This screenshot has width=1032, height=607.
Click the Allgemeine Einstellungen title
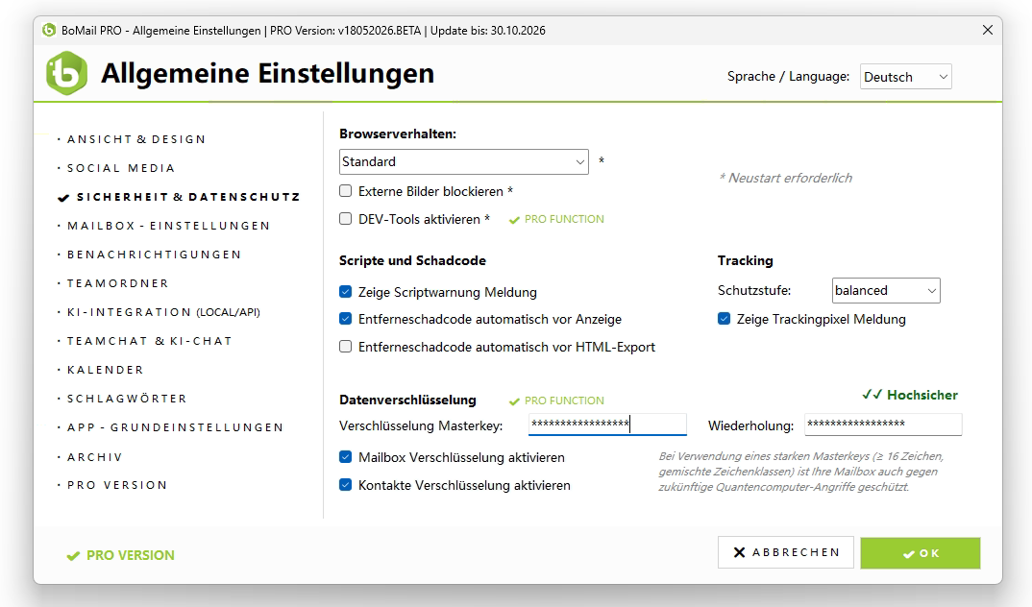pos(267,73)
